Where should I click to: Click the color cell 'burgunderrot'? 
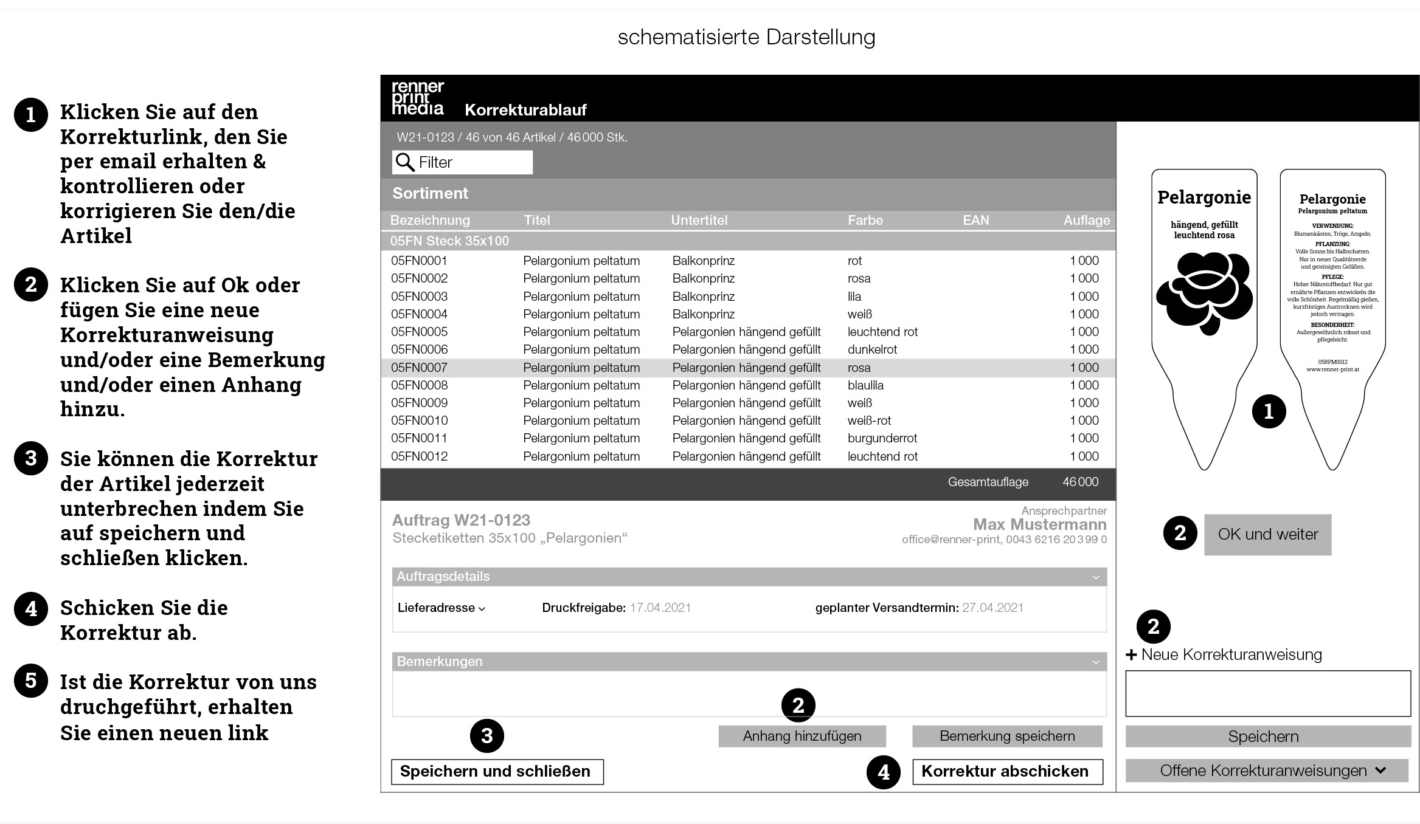pos(882,438)
